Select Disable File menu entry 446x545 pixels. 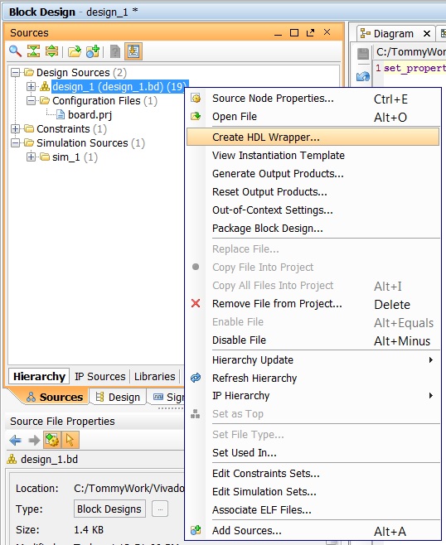point(313,340)
